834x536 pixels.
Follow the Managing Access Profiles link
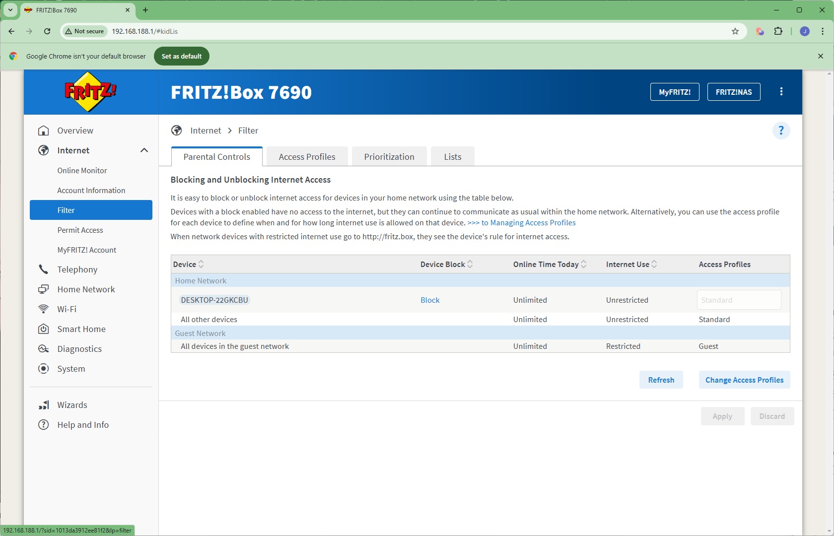(521, 223)
